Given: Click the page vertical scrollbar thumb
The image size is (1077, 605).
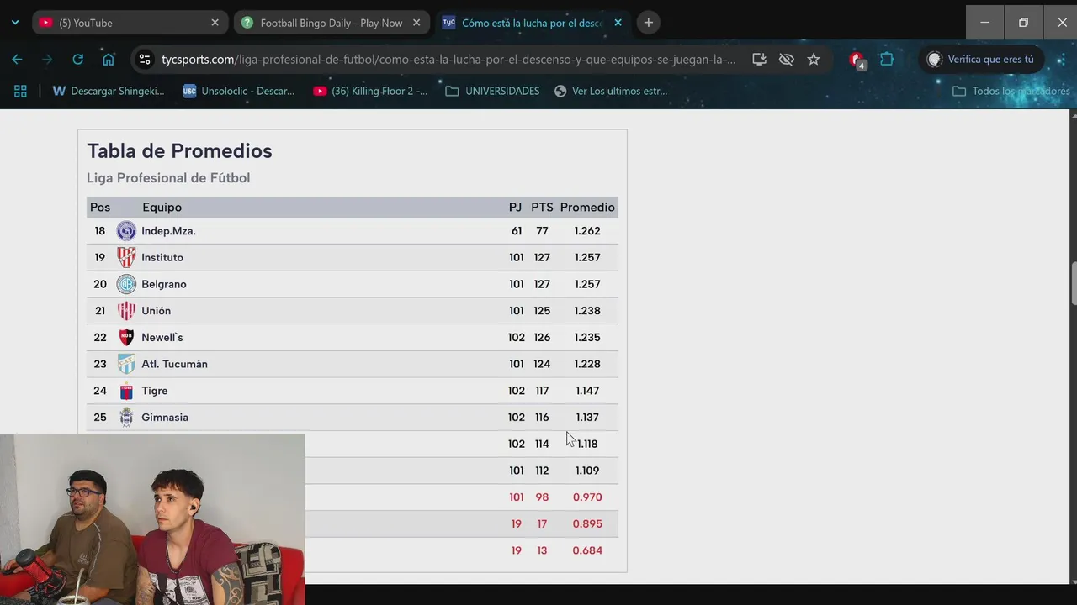Looking at the screenshot, I should tap(1073, 286).
